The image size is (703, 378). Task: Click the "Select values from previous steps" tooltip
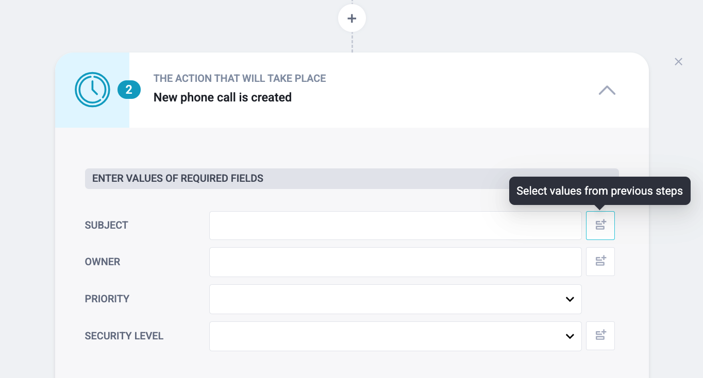[600, 191]
